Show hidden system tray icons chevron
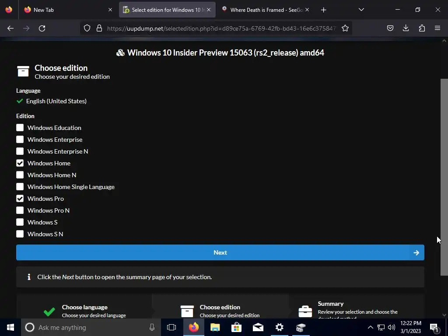This screenshot has width=448, height=336. 370,327
